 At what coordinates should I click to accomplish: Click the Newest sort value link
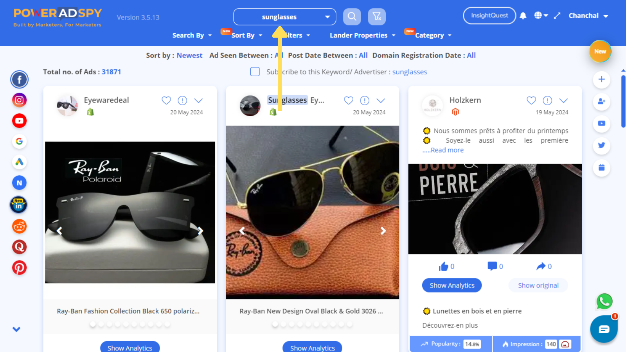(189, 56)
